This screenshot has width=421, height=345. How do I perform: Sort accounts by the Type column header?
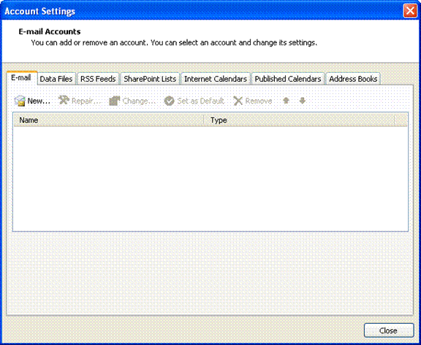pos(299,120)
